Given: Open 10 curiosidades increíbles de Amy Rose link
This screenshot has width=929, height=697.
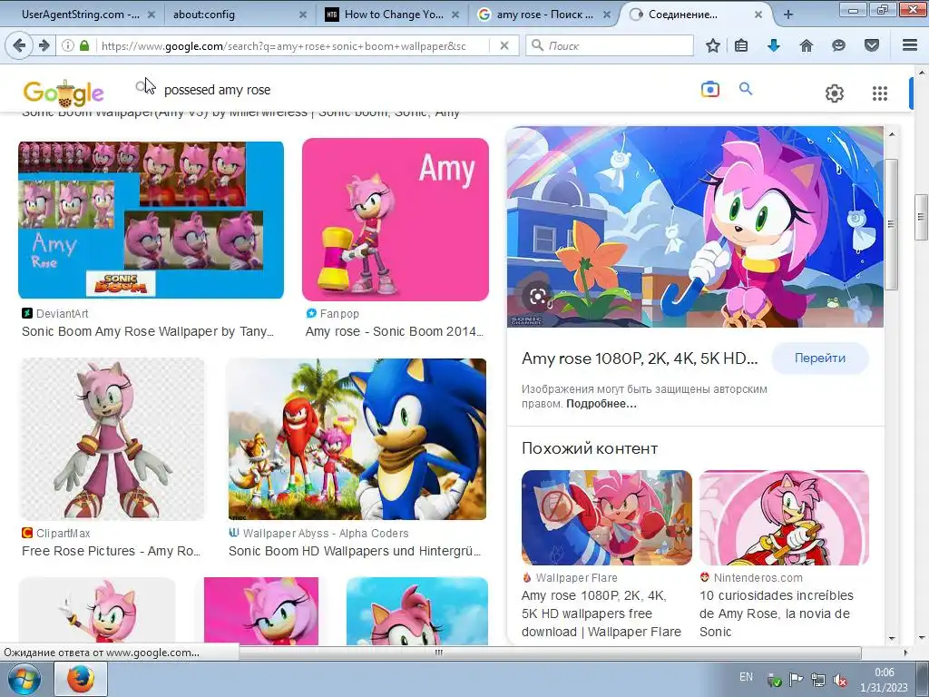Looking at the screenshot, I should point(777,614).
